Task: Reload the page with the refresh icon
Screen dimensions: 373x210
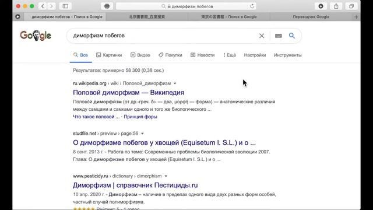Action: (252, 6)
